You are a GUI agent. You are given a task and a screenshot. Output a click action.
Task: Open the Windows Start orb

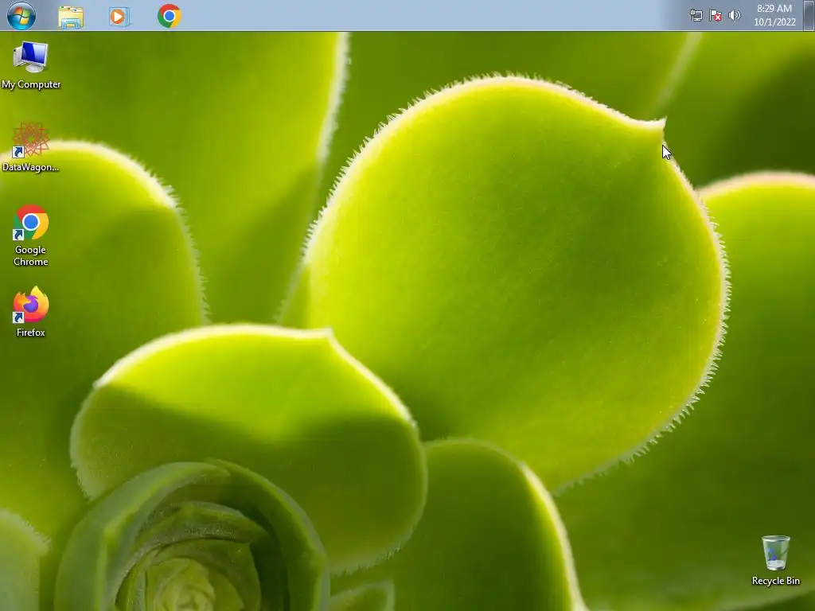tap(21, 16)
